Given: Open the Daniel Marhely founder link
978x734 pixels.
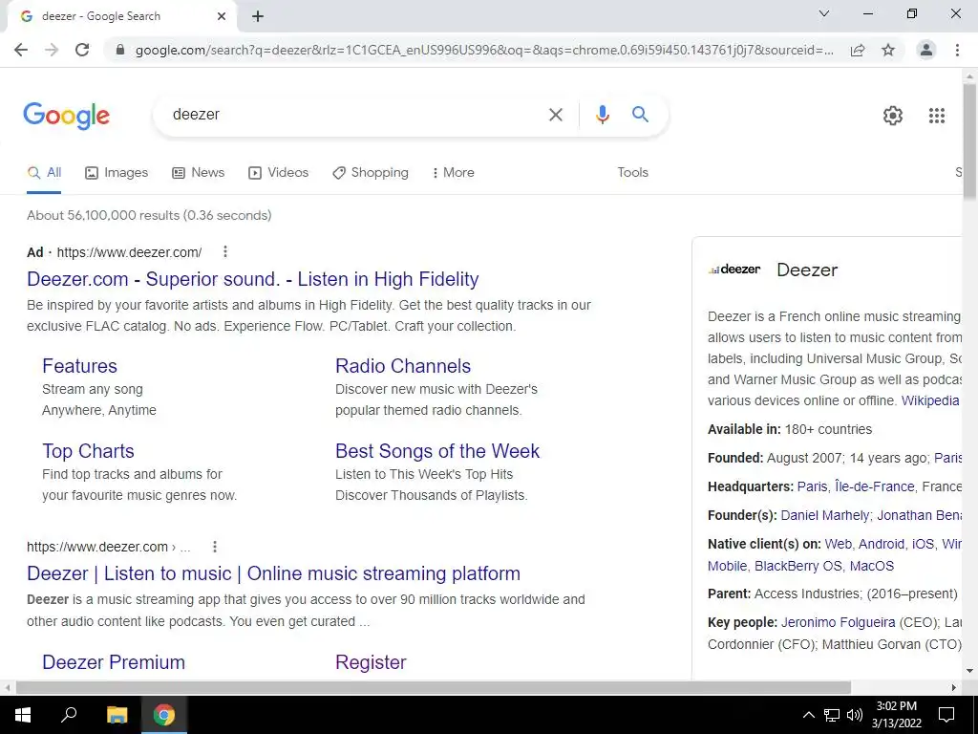Looking at the screenshot, I should coord(824,515).
